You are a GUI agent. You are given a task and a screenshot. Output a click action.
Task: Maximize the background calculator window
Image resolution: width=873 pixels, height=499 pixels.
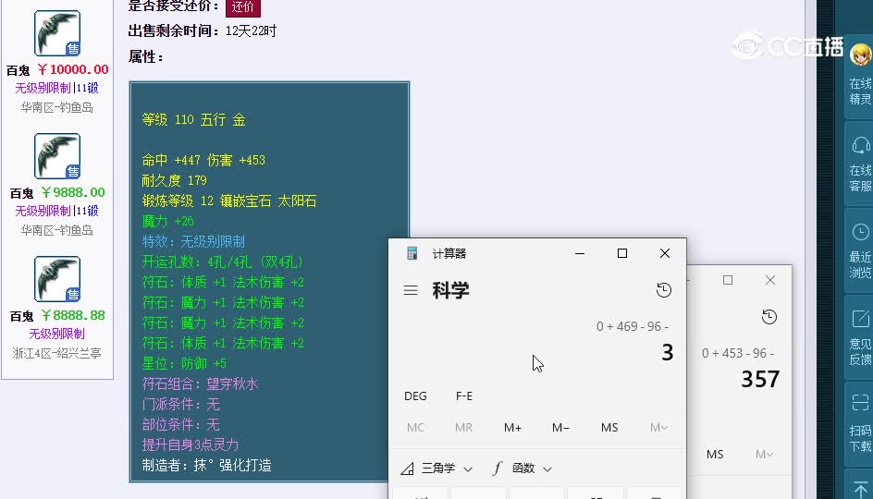tap(728, 280)
